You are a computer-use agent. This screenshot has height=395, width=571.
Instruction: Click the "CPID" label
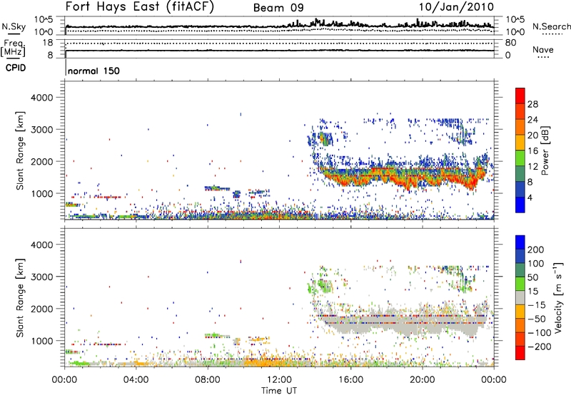tap(16, 68)
